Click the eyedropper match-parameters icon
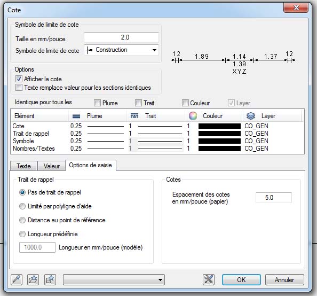 click(x=17, y=279)
